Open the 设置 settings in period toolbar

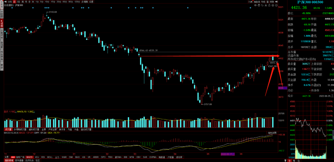pos(91,2)
